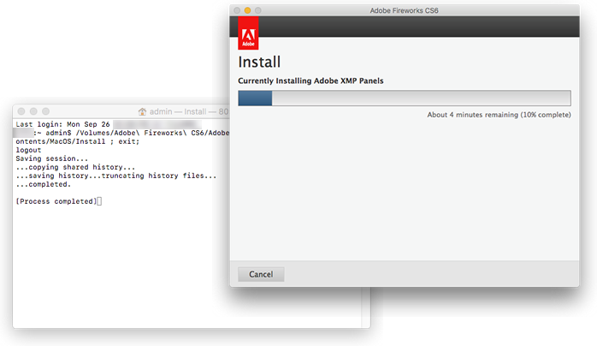Click '...copying shared history...' in Terminal
This screenshot has height=346, width=597.
pyautogui.click(x=75, y=167)
